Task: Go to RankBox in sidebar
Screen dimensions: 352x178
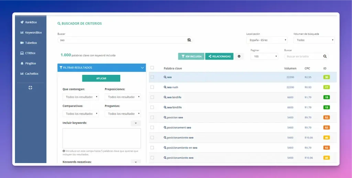Action: coord(31,22)
